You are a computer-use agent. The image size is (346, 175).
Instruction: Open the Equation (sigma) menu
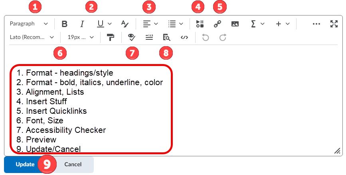[x=257, y=24]
